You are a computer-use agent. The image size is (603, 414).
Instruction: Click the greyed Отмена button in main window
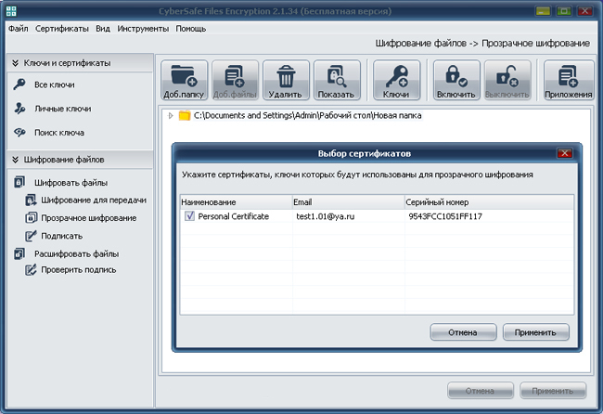[x=480, y=391]
